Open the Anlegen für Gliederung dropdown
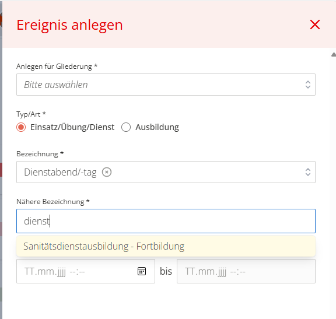The image size is (336, 319). (166, 85)
